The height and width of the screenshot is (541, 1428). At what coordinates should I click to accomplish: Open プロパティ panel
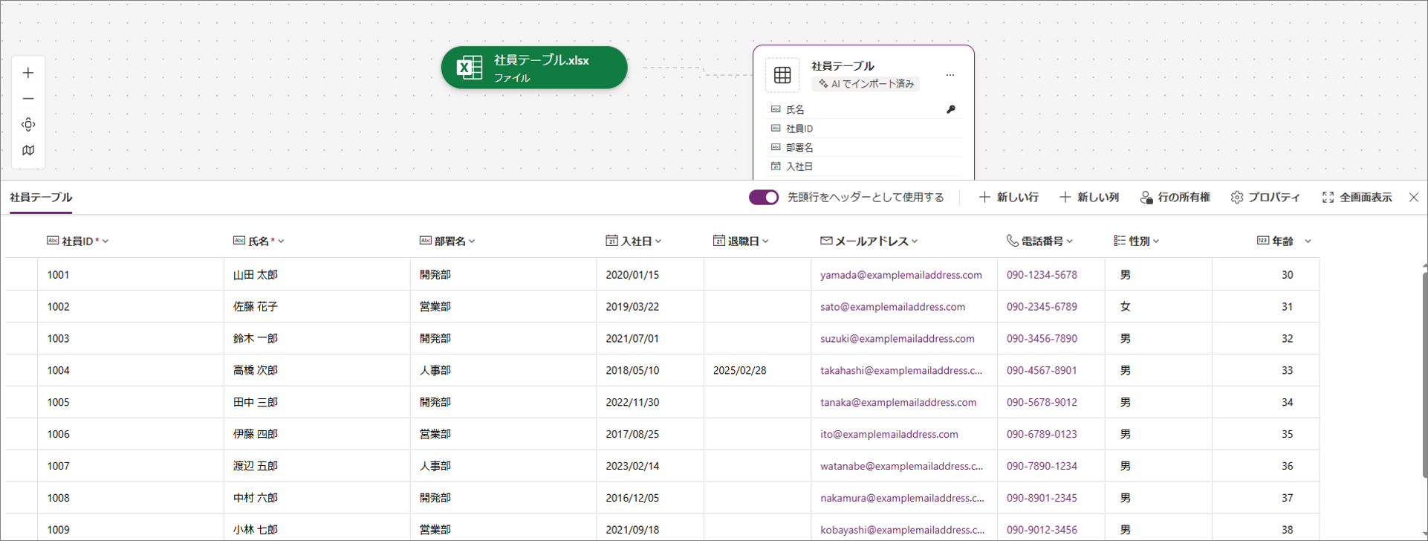tap(1265, 198)
